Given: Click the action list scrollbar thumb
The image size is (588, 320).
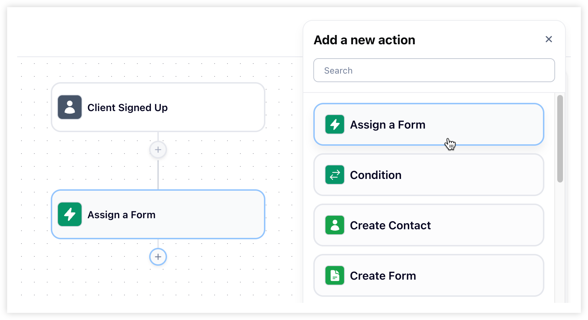Looking at the screenshot, I should (560, 139).
